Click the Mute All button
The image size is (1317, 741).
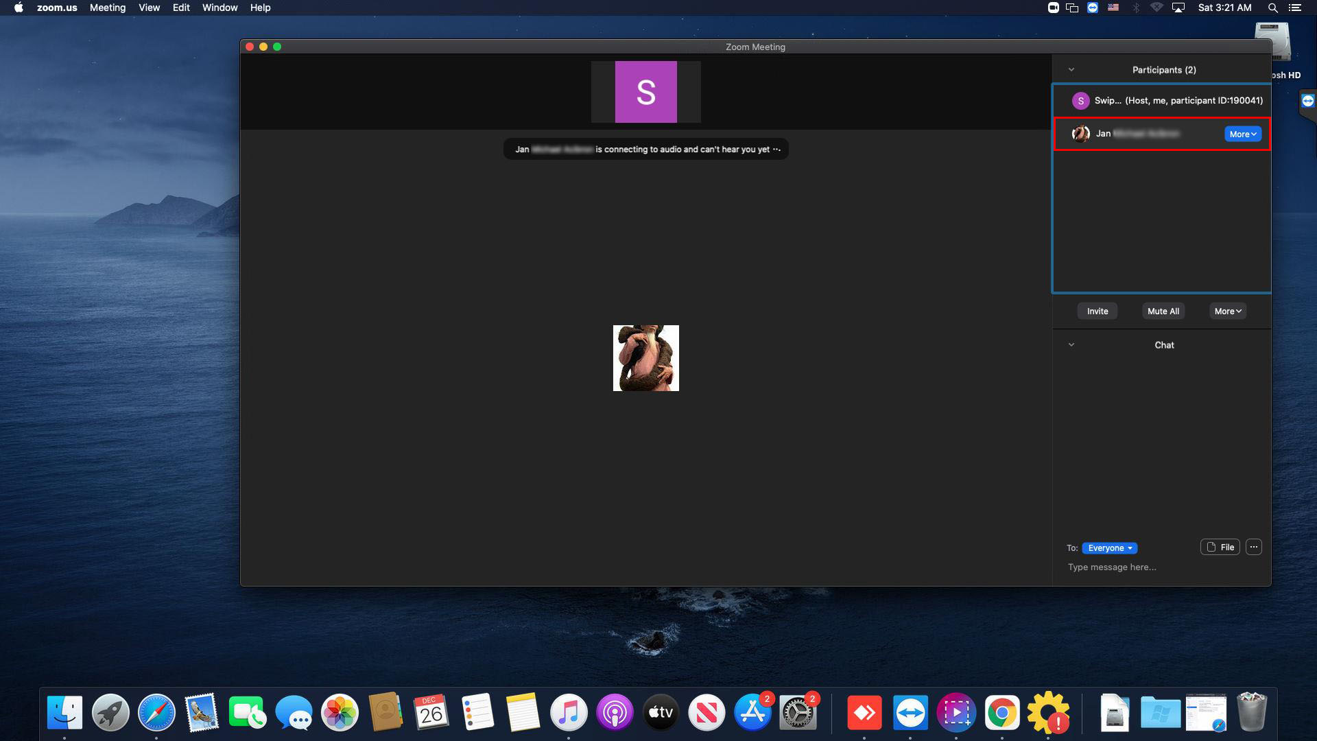[1163, 311]
